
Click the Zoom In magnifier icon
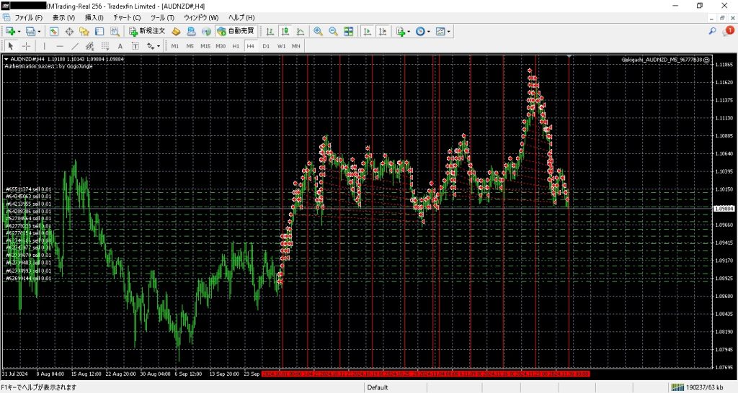tap(318, 31)
